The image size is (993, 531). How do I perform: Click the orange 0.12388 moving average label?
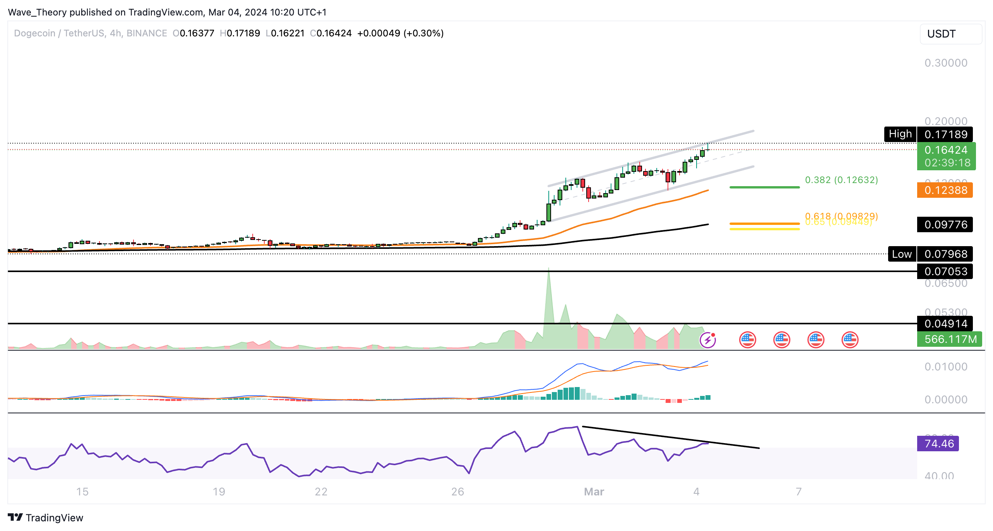tap(945, 190)
